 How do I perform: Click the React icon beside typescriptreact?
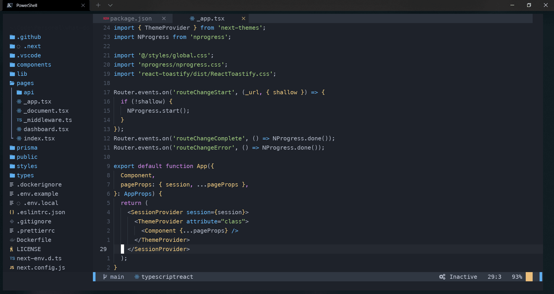(x=136, y=277)
